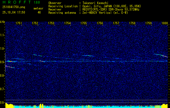Click the yellow signal peak at graph's left start
Screen dimensions: 170x108
coord(9,105)
